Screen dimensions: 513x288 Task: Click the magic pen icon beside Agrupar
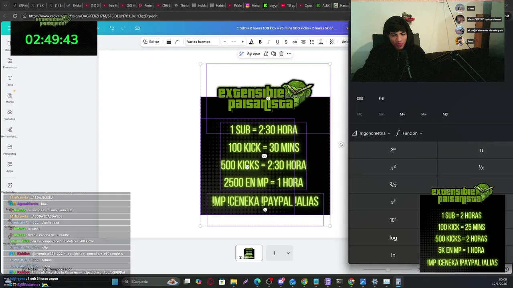tap(241, 54)
